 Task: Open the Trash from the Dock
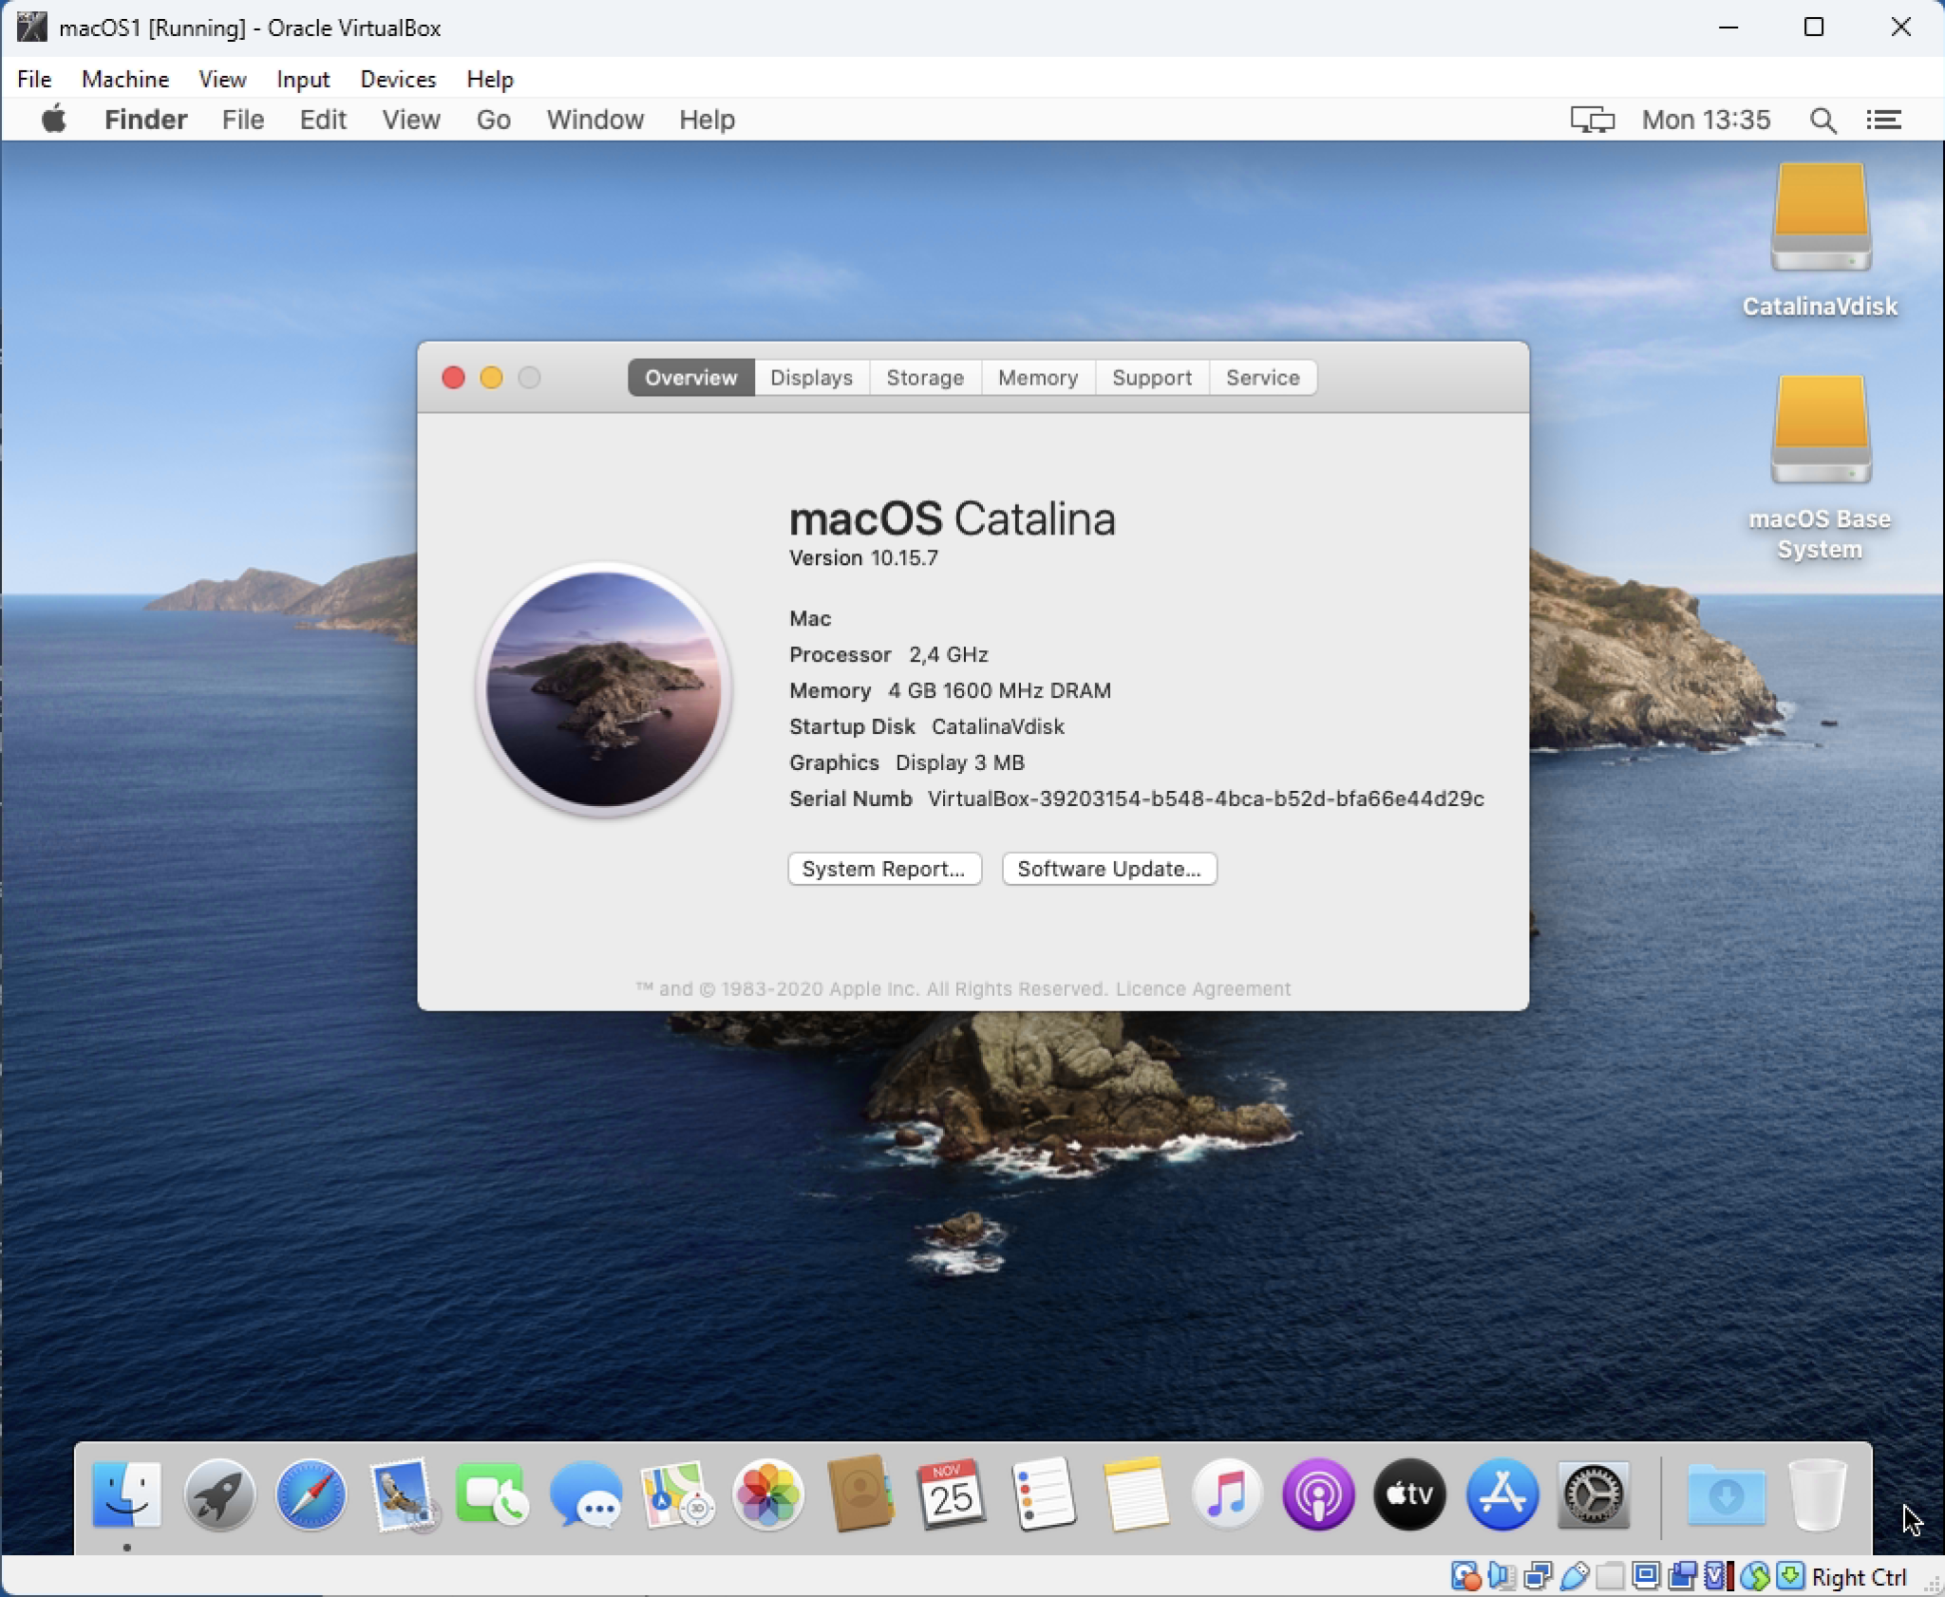(x=1819, y=1495)
